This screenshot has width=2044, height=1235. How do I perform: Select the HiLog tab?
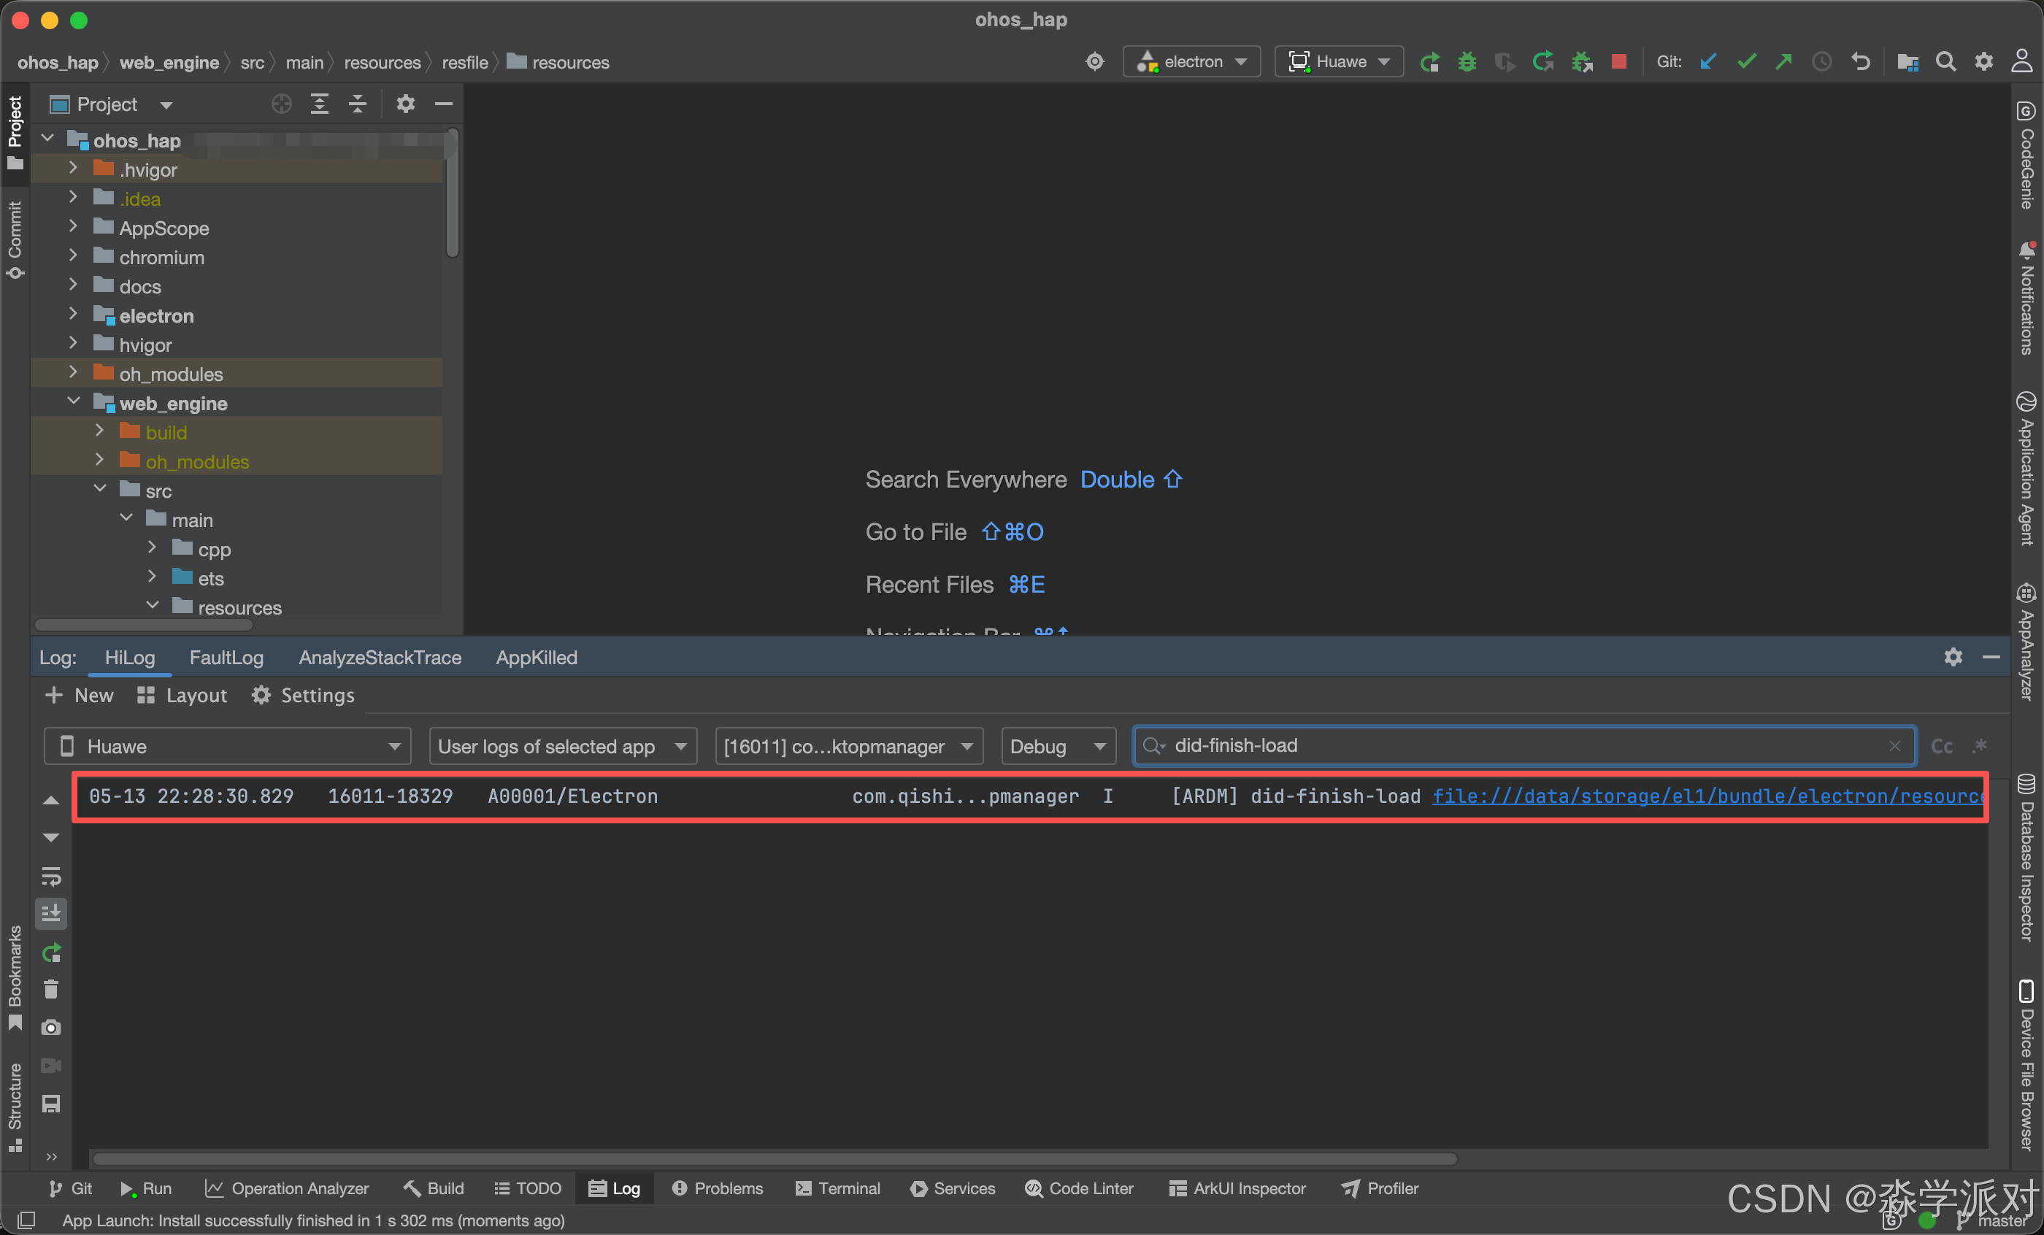(x=129, y=657)
